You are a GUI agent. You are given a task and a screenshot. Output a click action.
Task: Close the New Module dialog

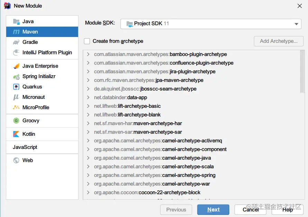coord(300,6)
